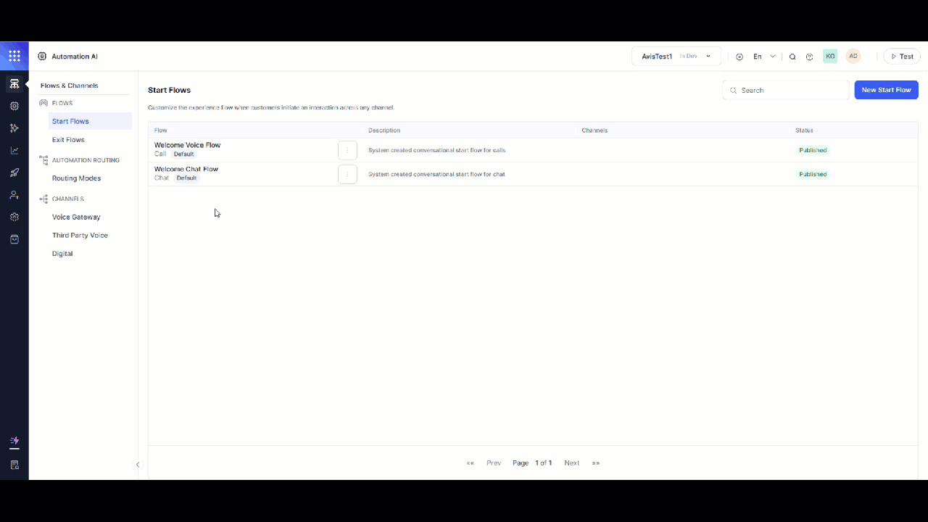Image resolution: width=928 pixels, height=522 pixels.
Task: Open the lightning icon near sidebar bottom
Action: click(x=14, y=441)
